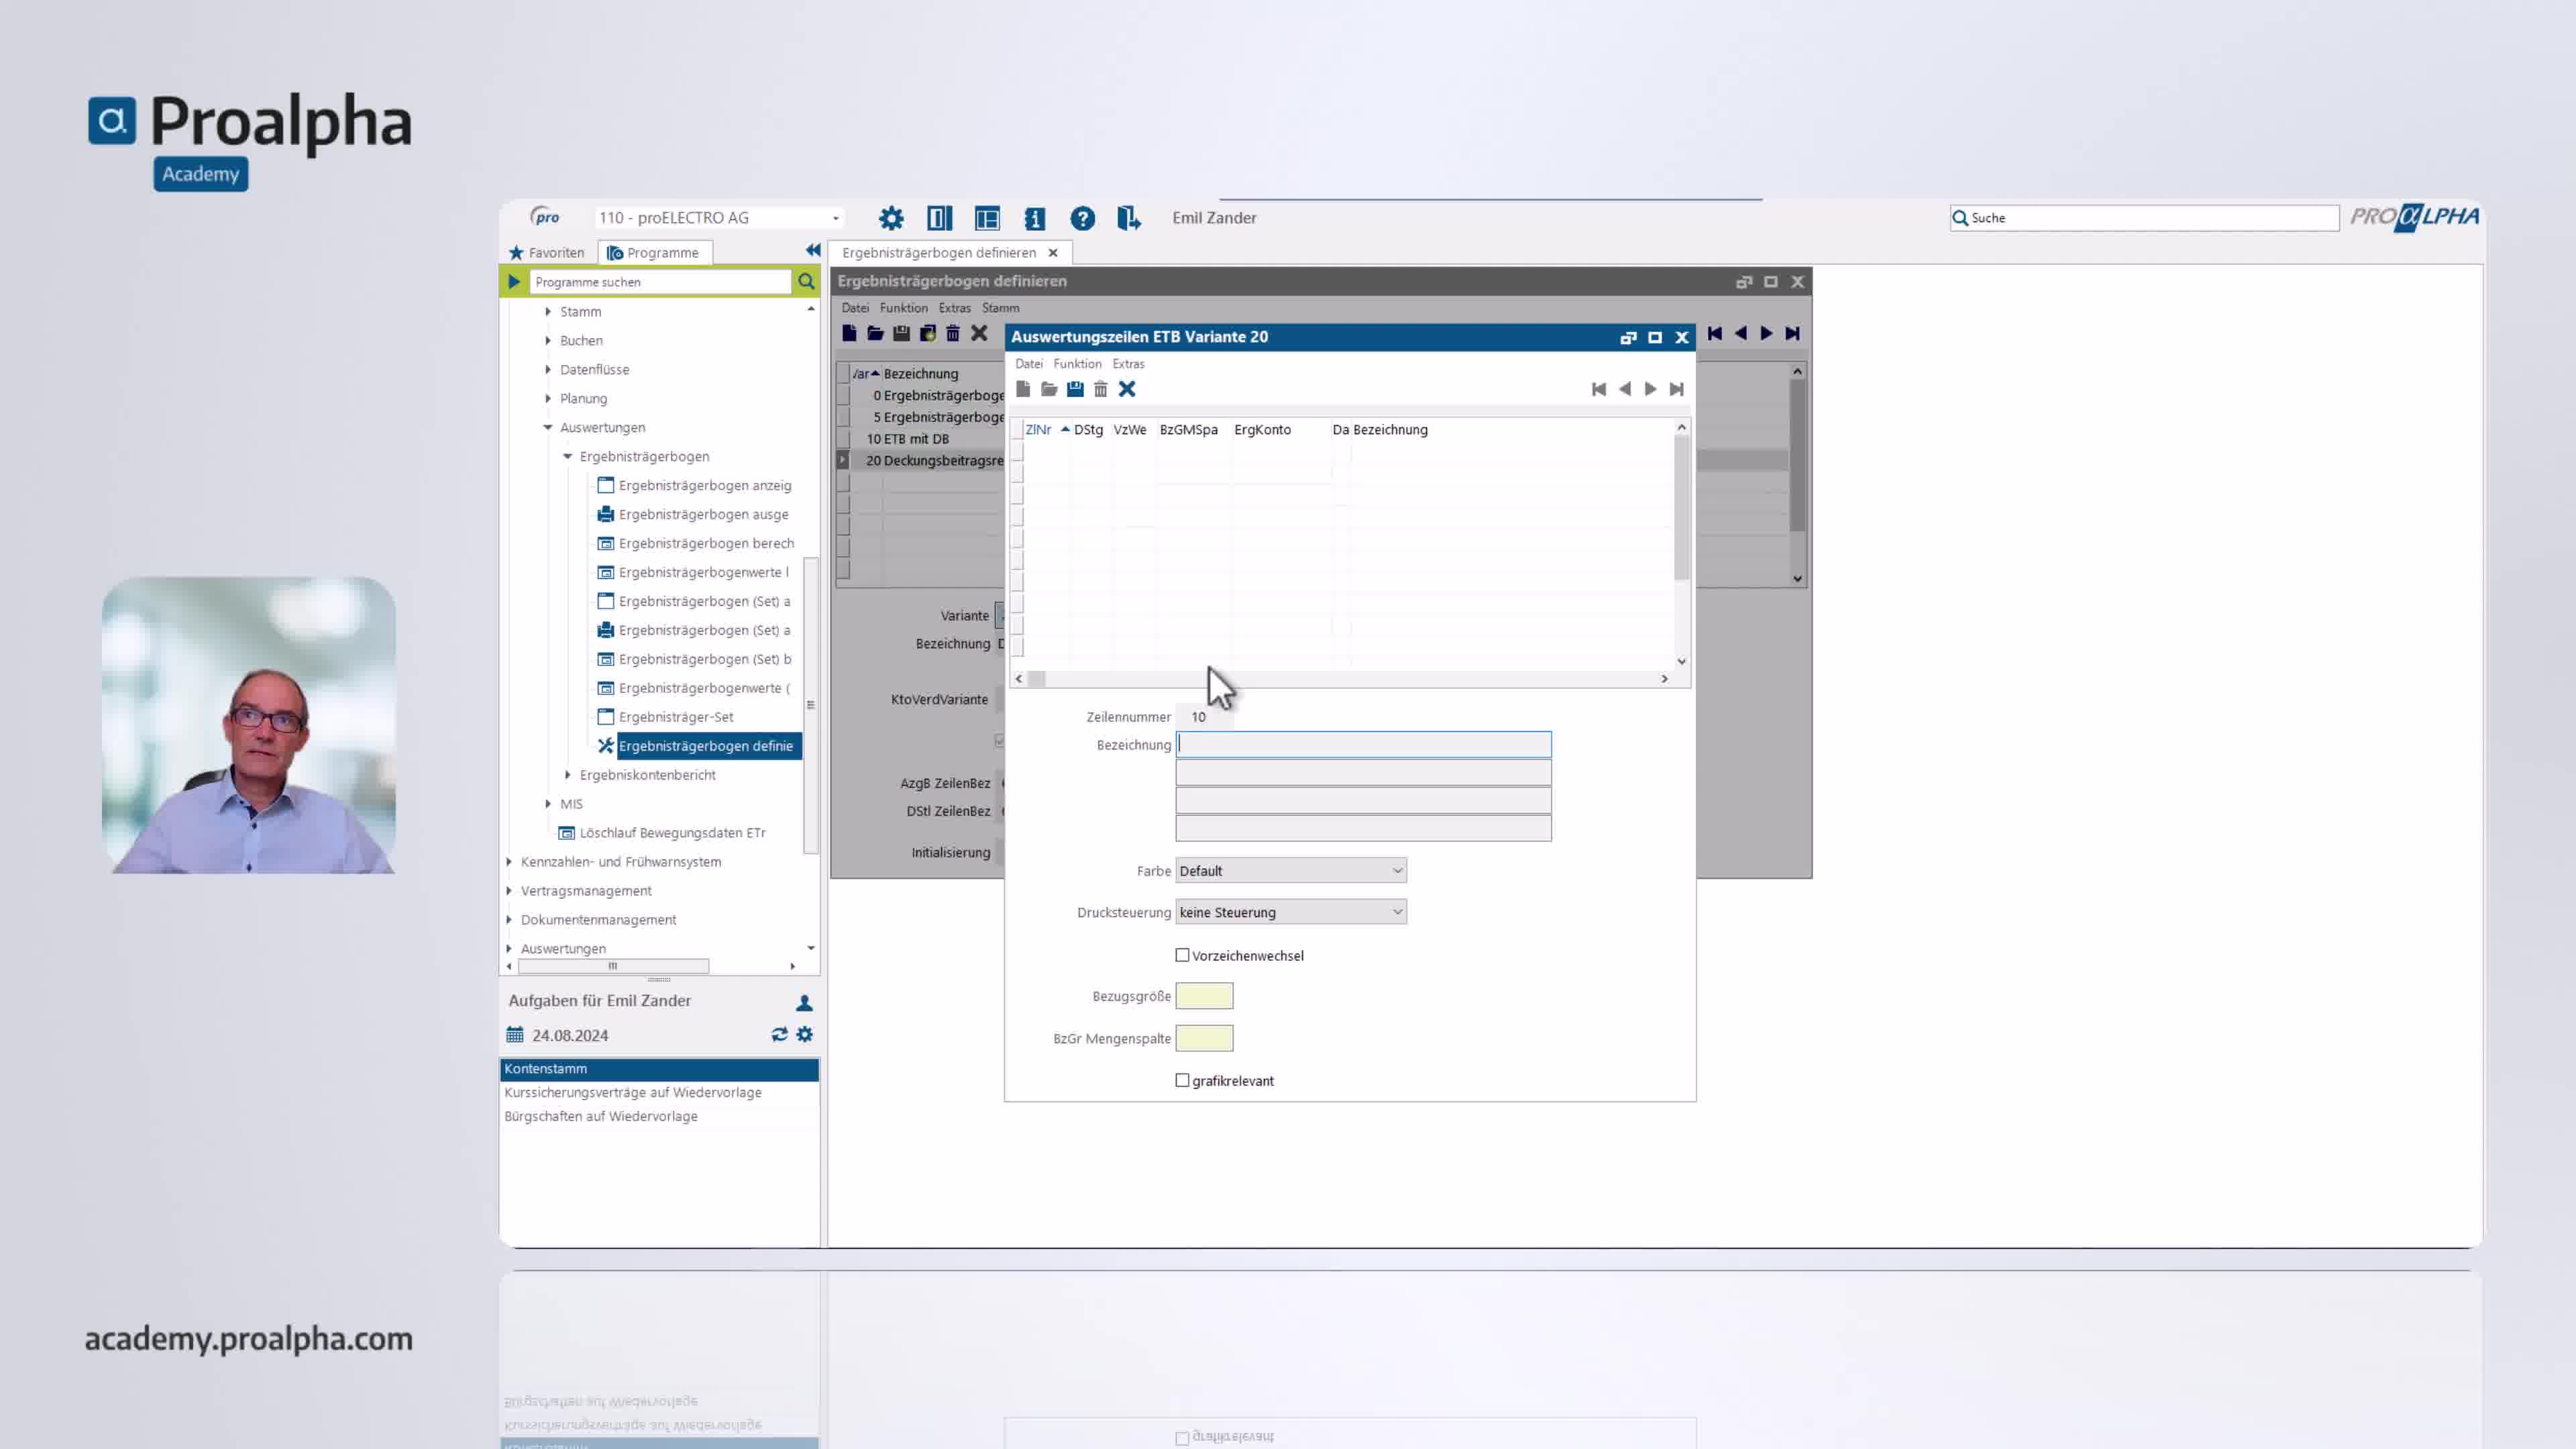This screenshot has height=1449, width=2576.
Task: Select Kurssicherungsverträge auf Wiedervorlage task
Action: (633, 1092)
